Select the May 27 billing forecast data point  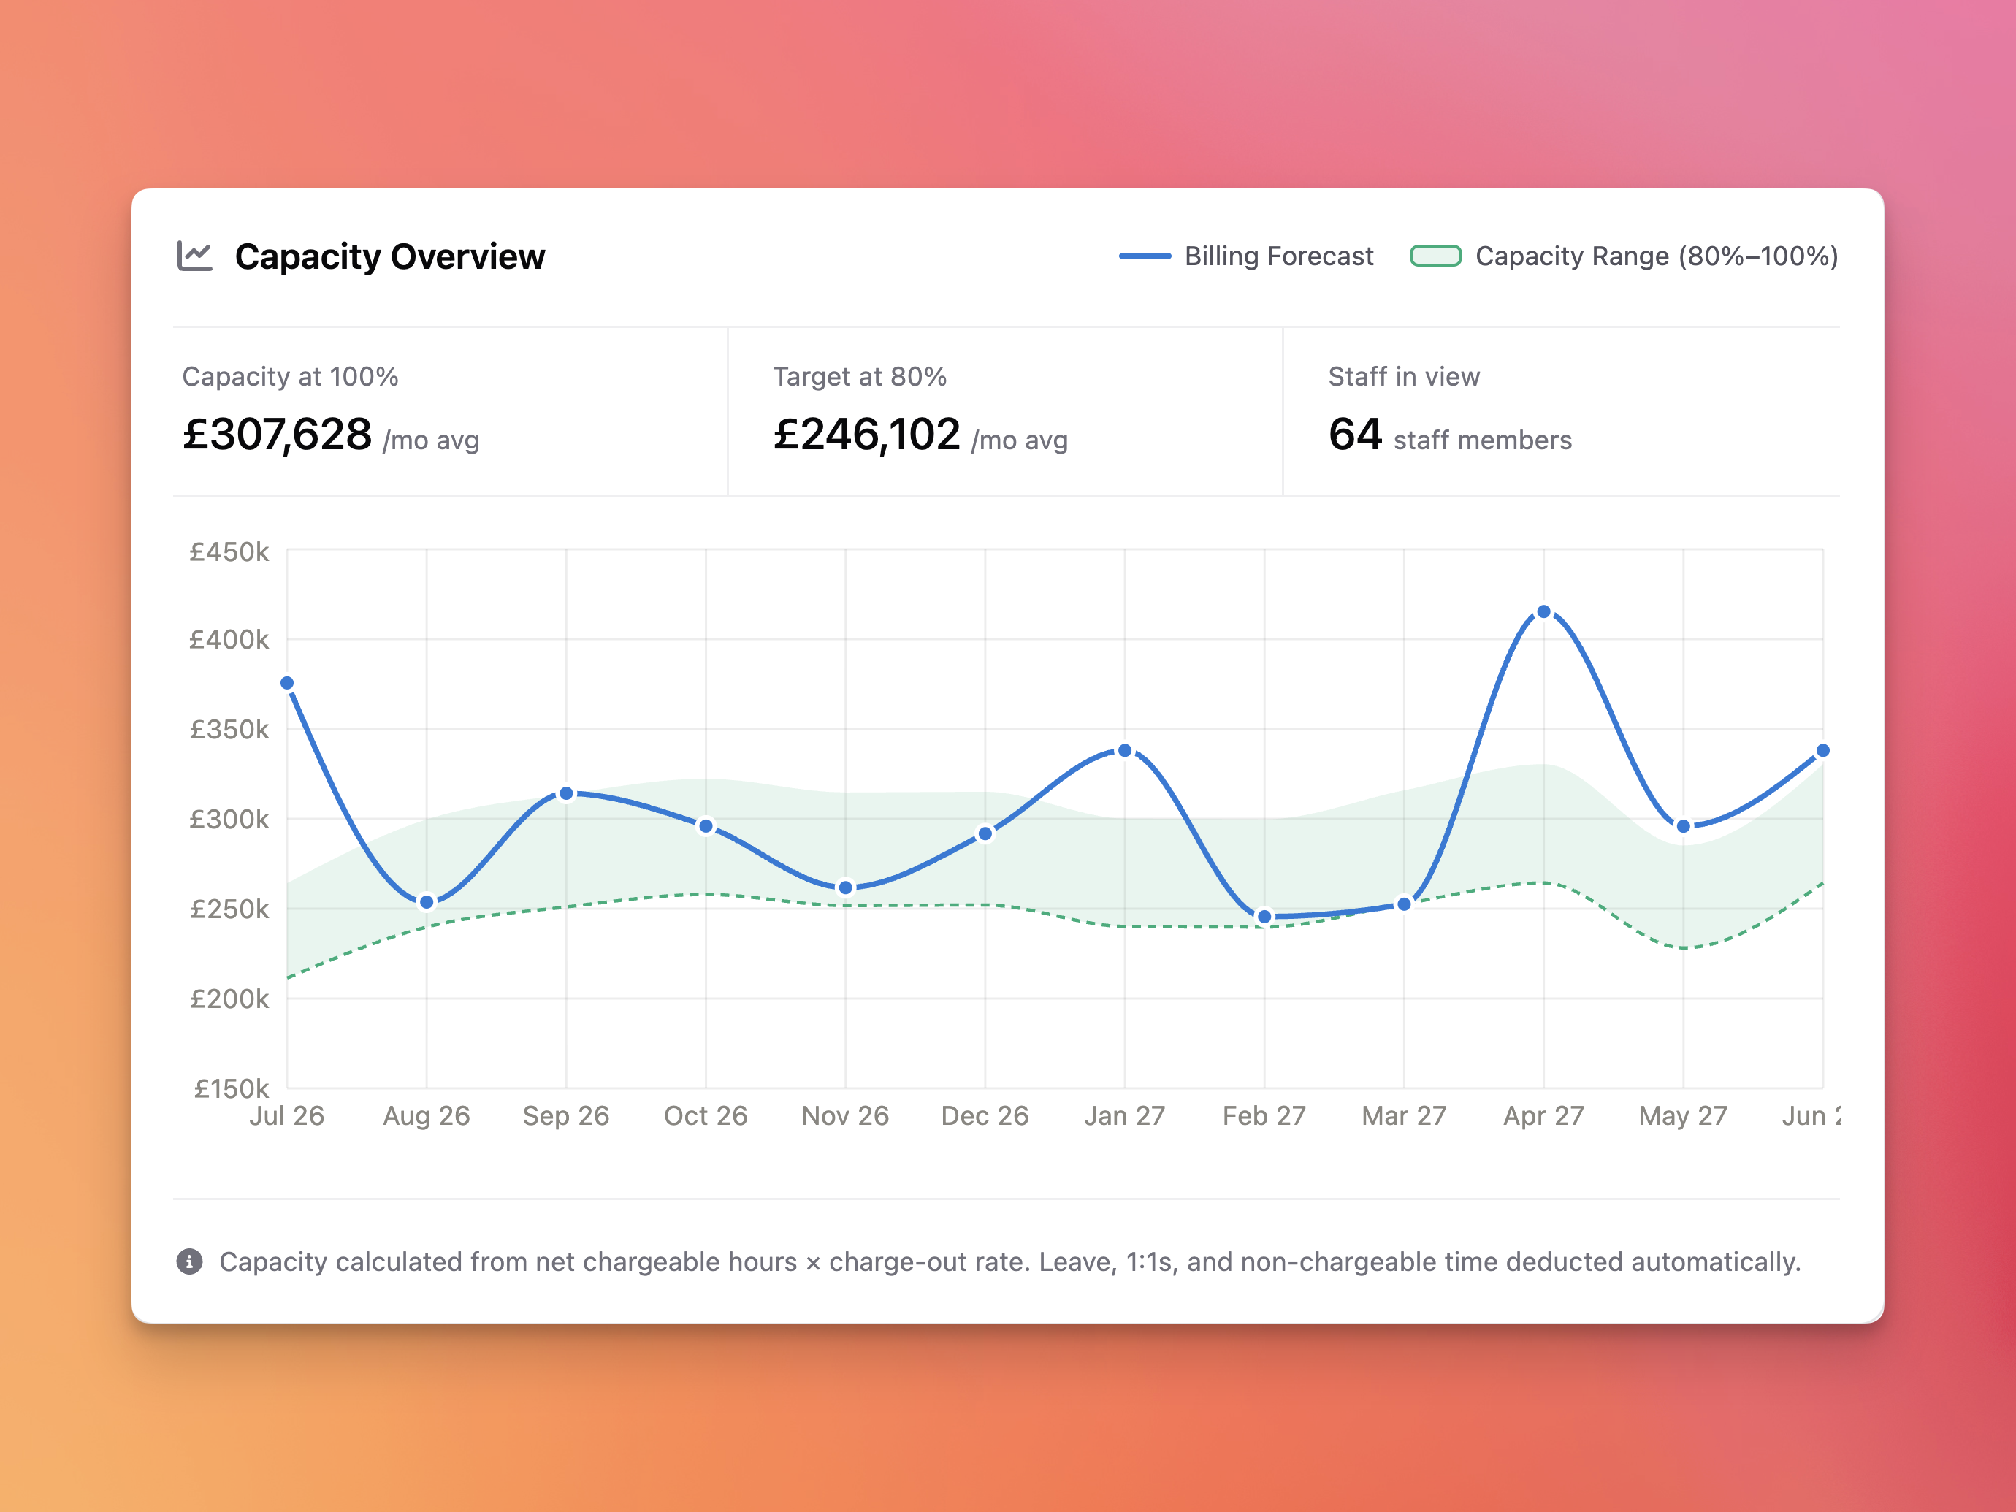coord(1684,827)
